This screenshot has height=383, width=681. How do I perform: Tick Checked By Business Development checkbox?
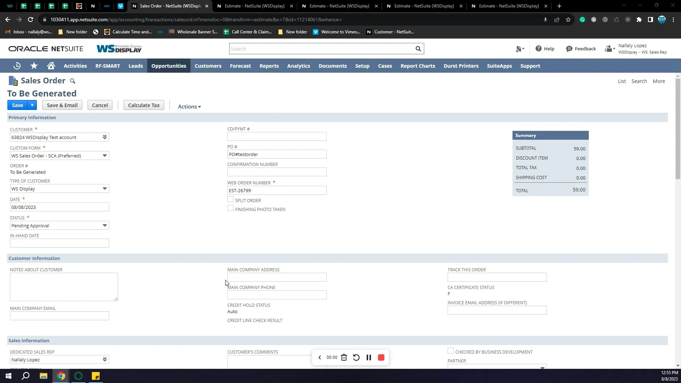tap(450, 351)
